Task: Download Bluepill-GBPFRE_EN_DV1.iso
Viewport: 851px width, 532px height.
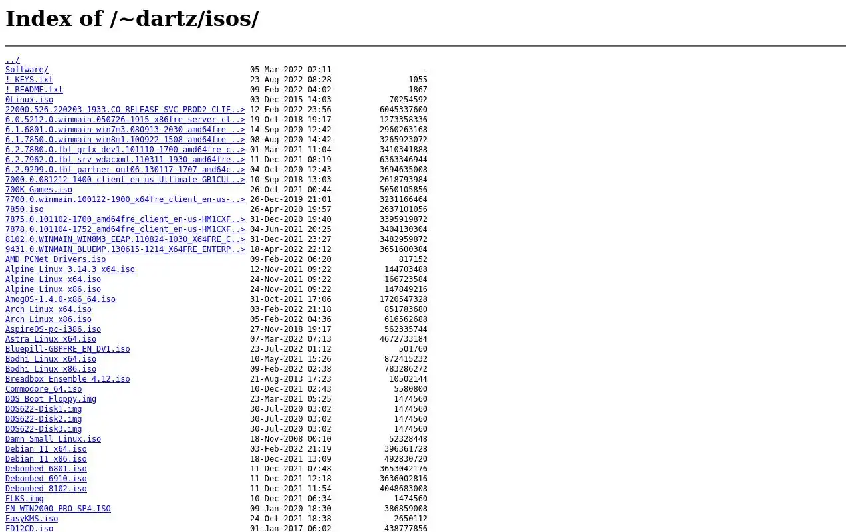Action: (x=68, y=349)
